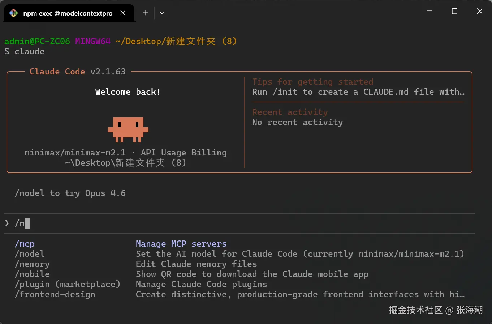
Task: Click the Recent activity heading
Action: tap(290, 112)
